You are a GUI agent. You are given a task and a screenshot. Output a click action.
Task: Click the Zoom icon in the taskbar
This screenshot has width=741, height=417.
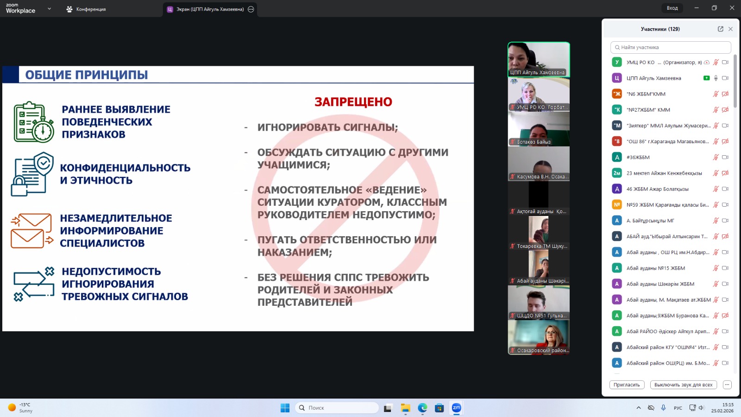click(456, 408)
